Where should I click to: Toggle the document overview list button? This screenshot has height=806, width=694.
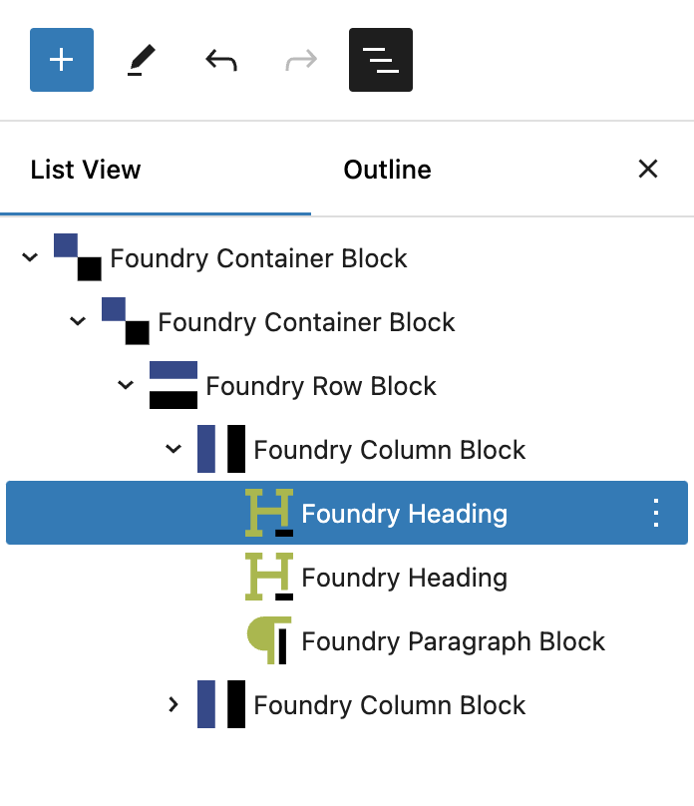[x=381, y=60]
